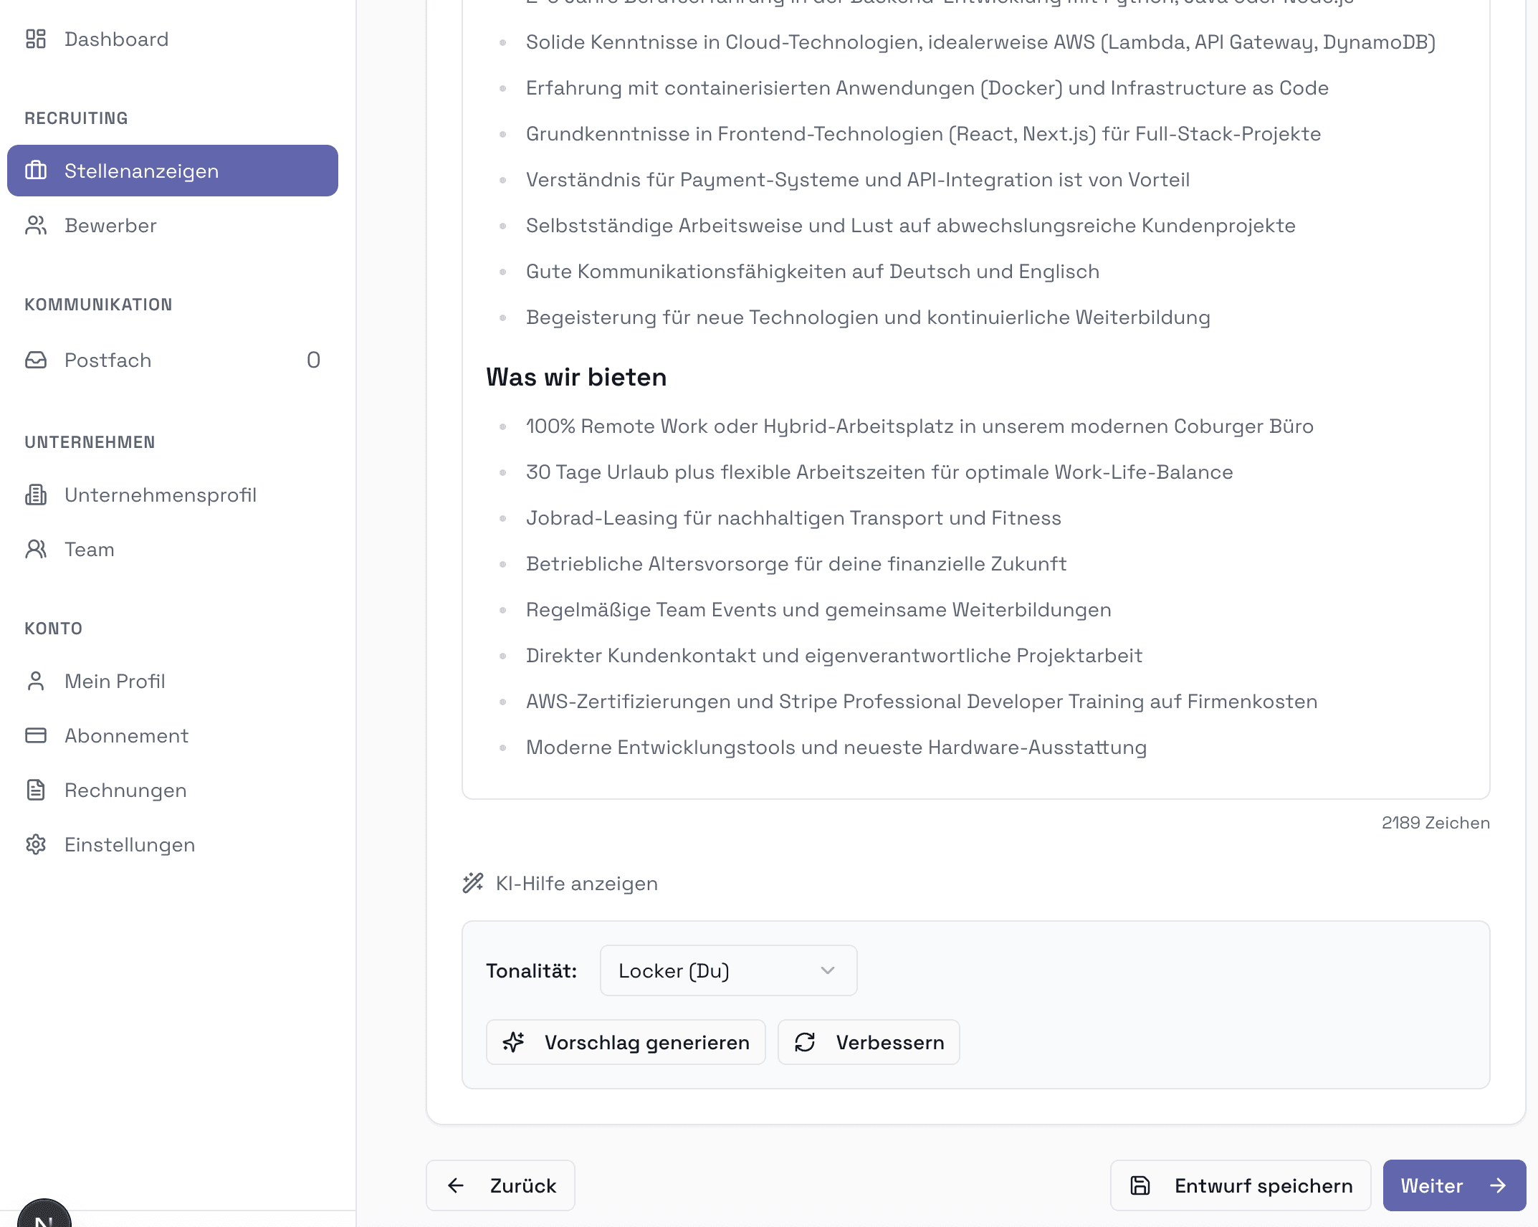Select the Stellenanzeigen briefcase icon
This screenshot has height=1227, width=1538.
point(37,171)
